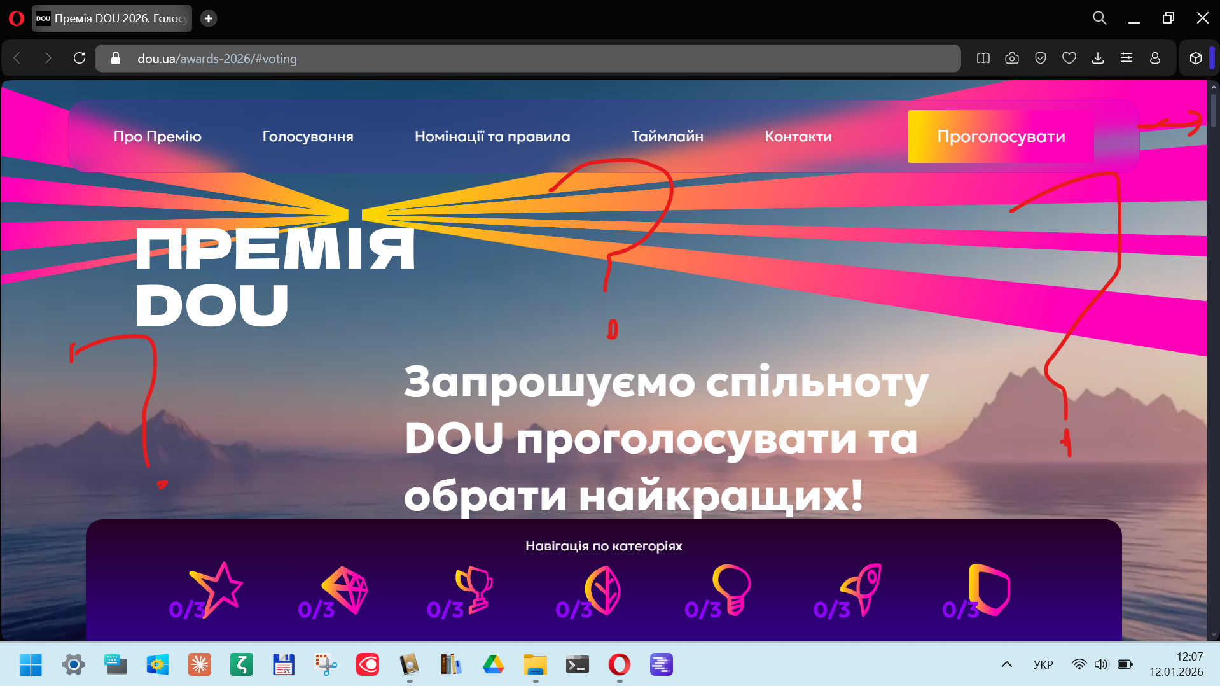
Task: Open «Номінації та правила» in the navbar
Action: click(492, 136)
